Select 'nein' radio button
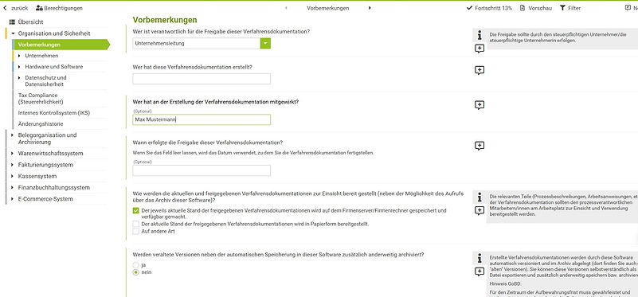 (x=136, y=272)
